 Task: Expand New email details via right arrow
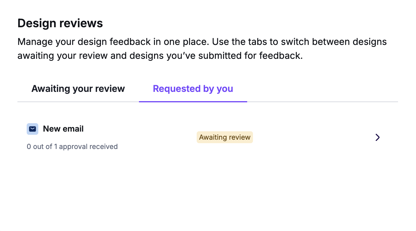tap(377, 137)
